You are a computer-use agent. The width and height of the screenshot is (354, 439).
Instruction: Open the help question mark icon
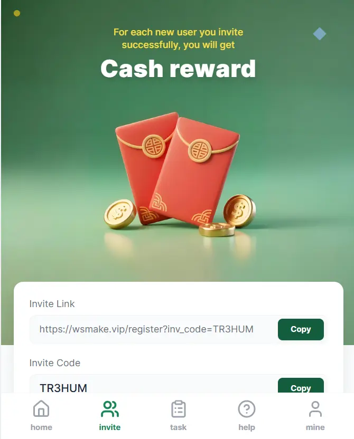click(x=247, y=409)
